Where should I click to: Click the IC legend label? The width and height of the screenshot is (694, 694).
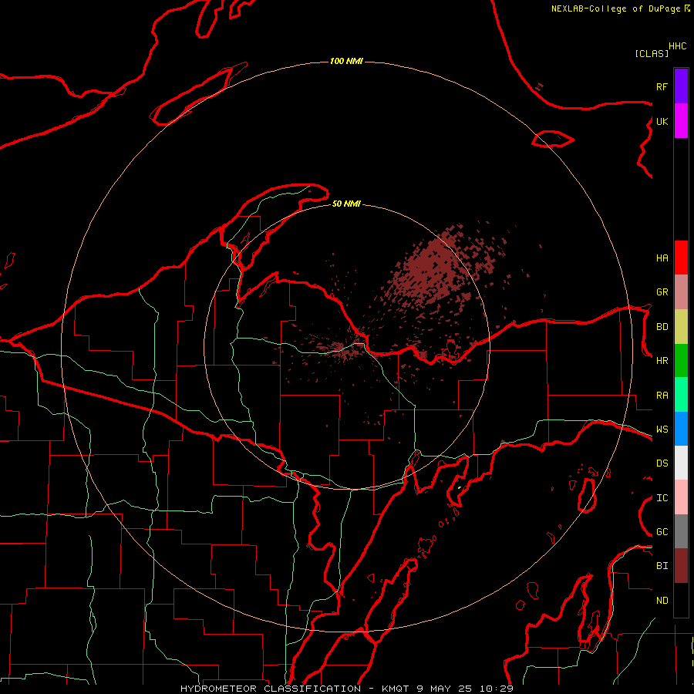tap(662, 498)
